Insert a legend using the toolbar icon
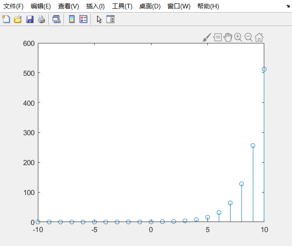292x246 pixels. [83, 19]
